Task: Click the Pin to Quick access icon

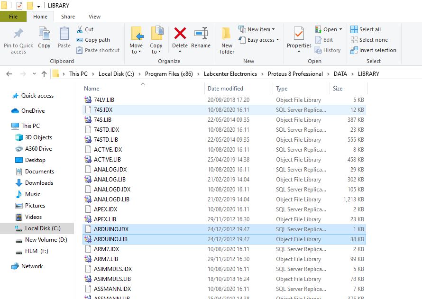Action: click(x=18, y=40)
